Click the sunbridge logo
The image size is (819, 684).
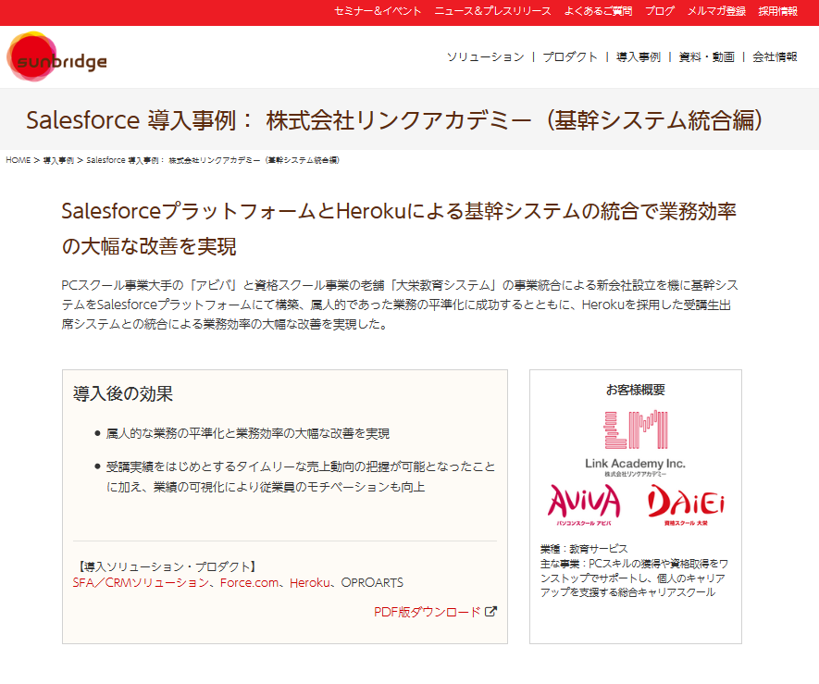(57, 57)
